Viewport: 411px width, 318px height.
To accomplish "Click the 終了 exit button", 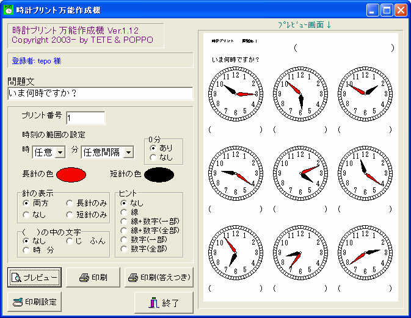I will (164, 303).
